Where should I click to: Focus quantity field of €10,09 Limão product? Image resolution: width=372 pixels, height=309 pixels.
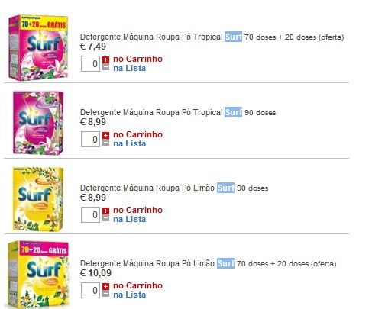point(90,290)
